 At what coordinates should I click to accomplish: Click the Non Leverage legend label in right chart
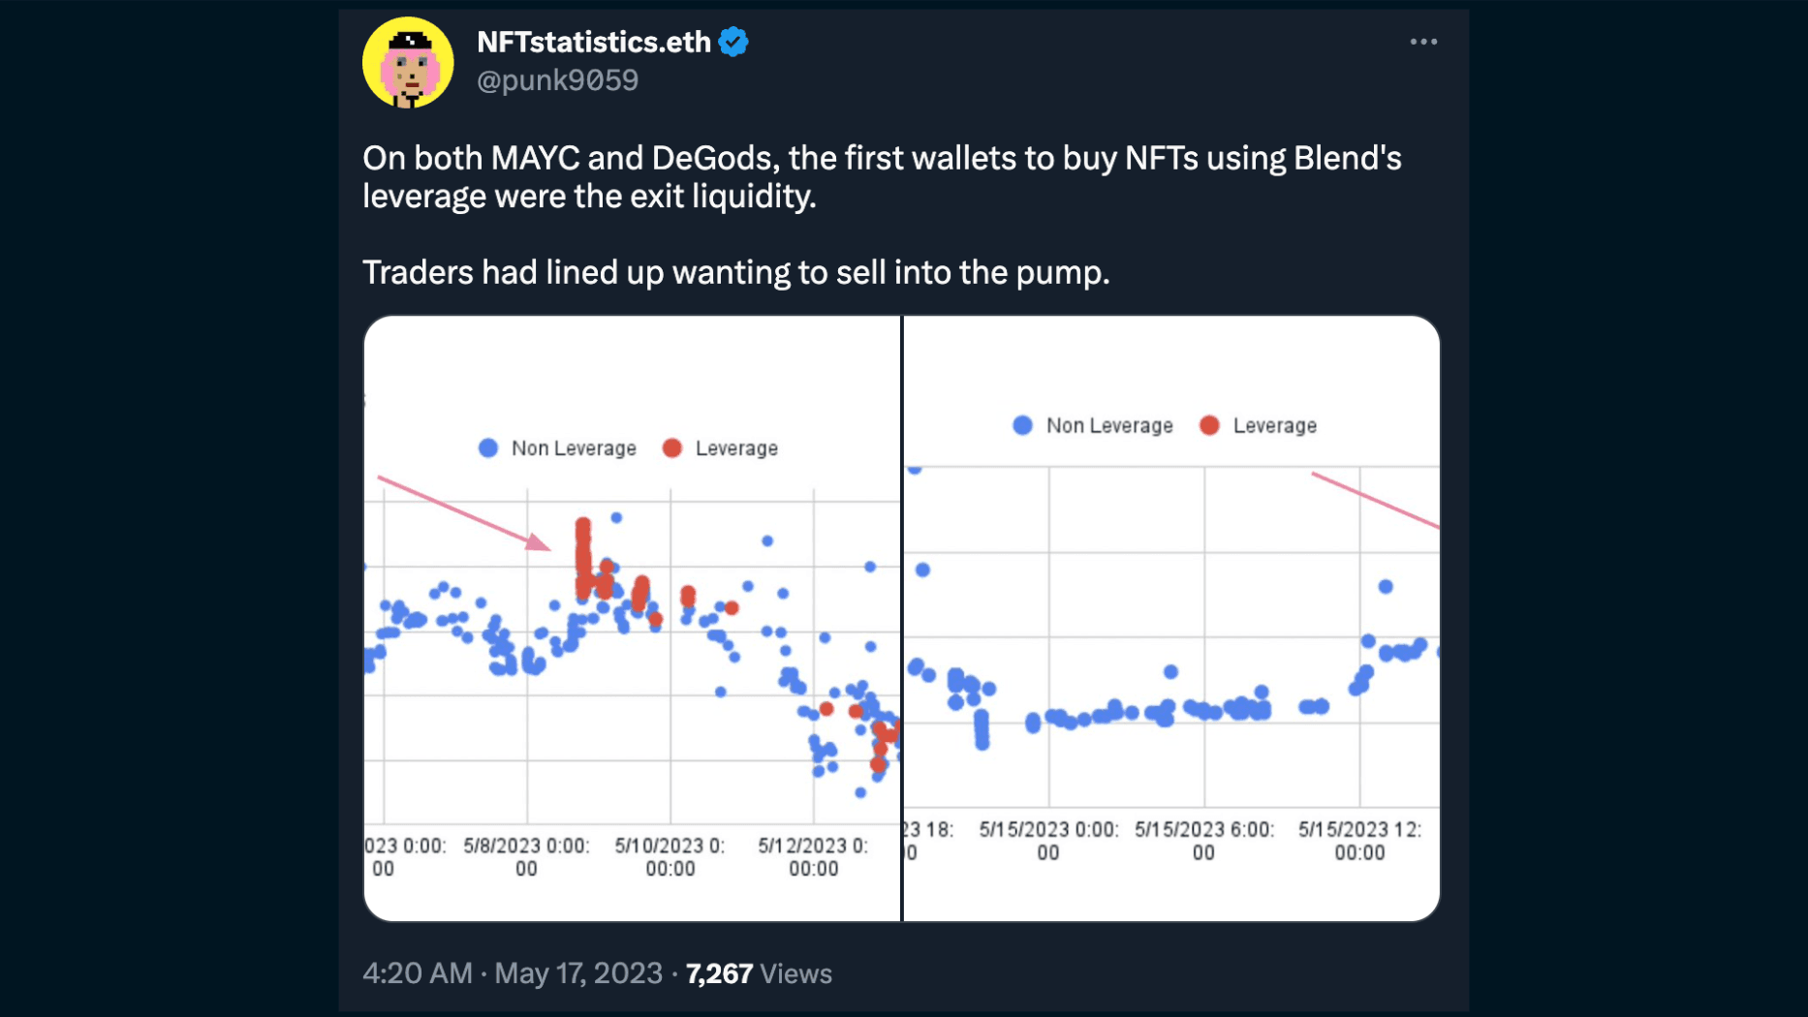(1109, 426)
